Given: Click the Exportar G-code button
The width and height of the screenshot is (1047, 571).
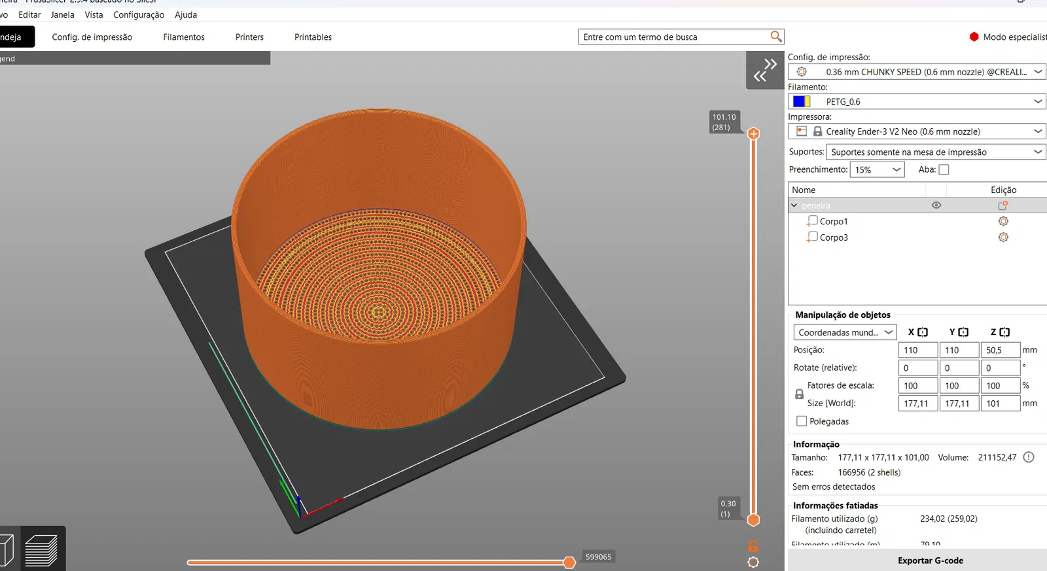Looking at the screenshot, I should click(x=930, y=561).
